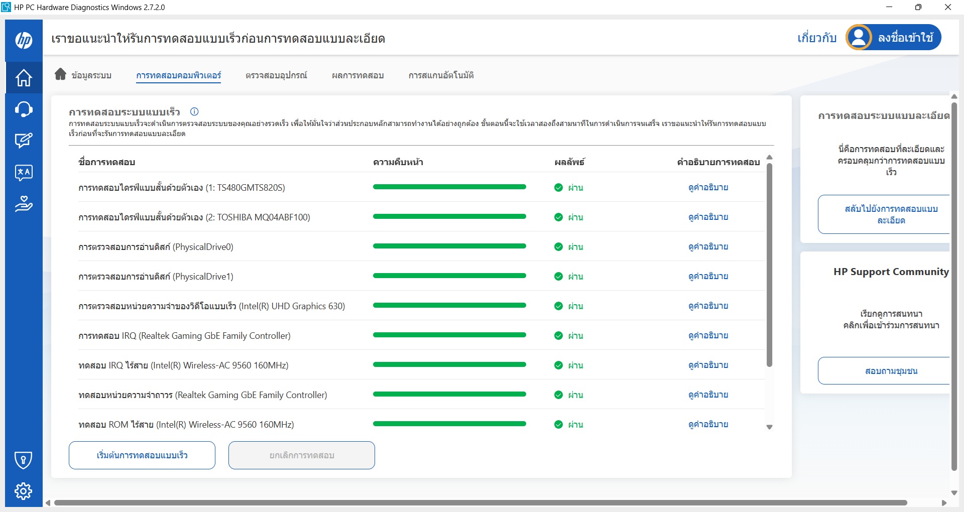Click the HP logo in the sidebar
This screenshot has height=512, width=964.
pos(24,40)
